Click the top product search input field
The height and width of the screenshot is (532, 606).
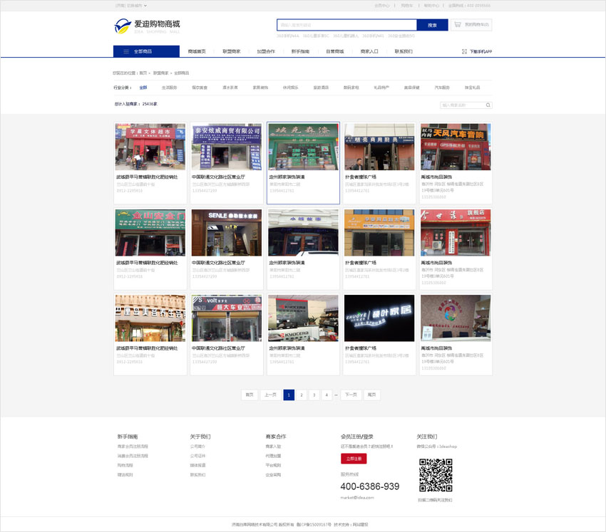point(347,25)
